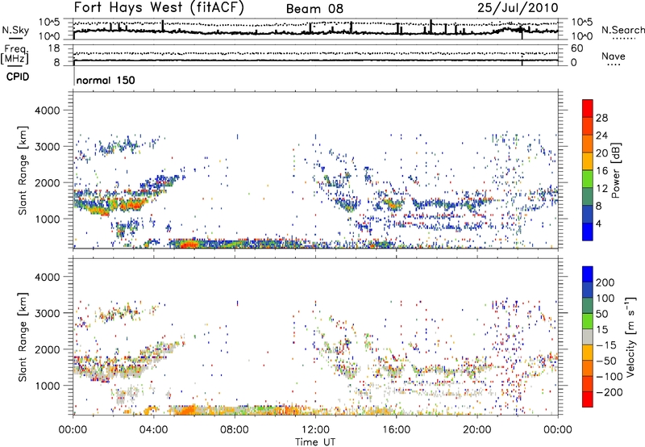Click the 'Velocity [m s-1]' color bar title

pos(630,336)
